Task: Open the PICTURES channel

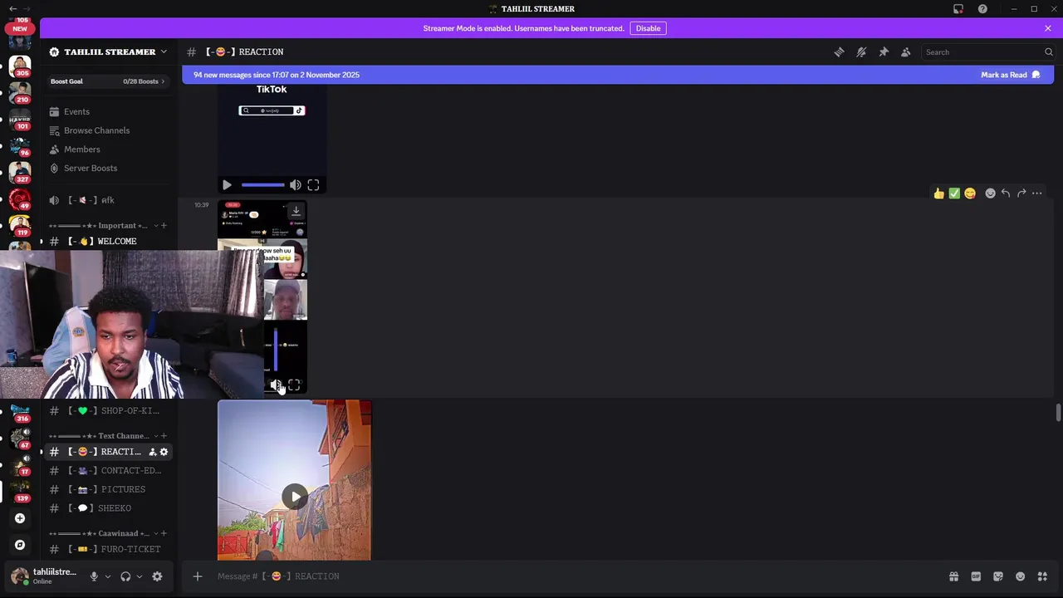Action: 108,489
